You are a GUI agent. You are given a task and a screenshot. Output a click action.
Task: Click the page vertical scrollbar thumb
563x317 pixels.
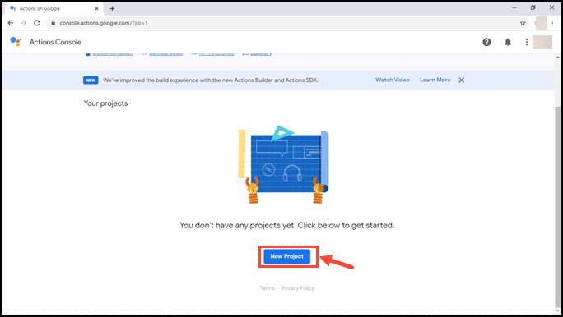557,208
